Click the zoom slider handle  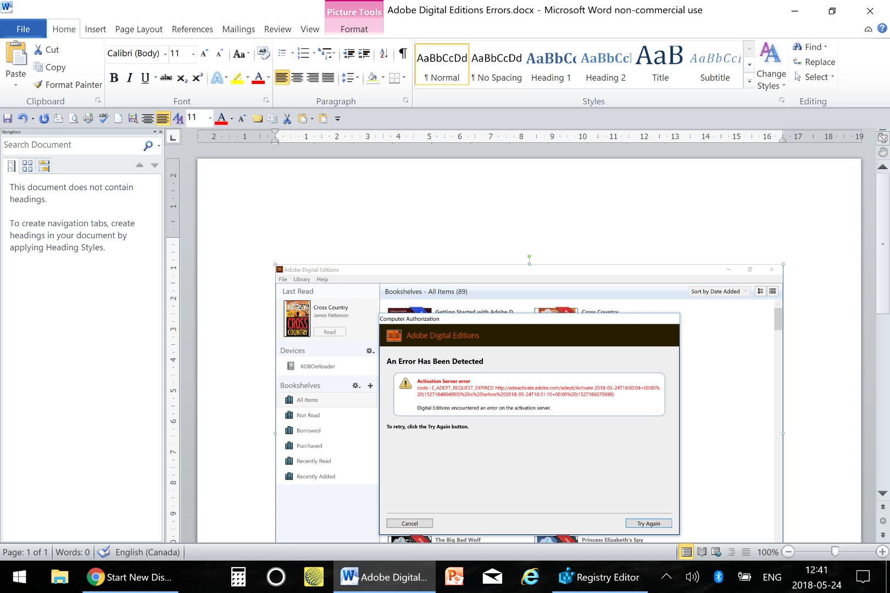(x=835, y=551)
